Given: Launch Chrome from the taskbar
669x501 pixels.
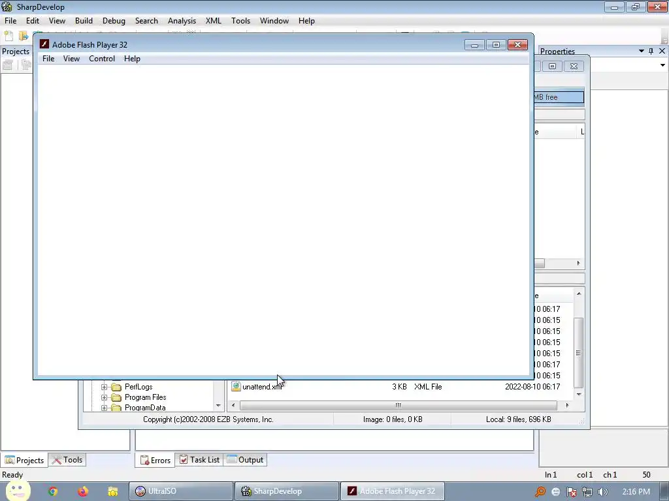Looking at the screenshot, I should point(53,492).
